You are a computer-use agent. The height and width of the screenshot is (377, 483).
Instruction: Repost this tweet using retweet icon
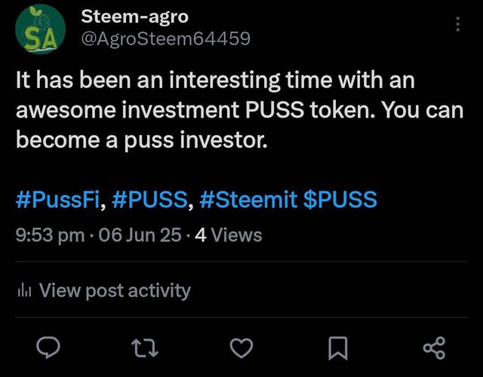click(144, 348)
